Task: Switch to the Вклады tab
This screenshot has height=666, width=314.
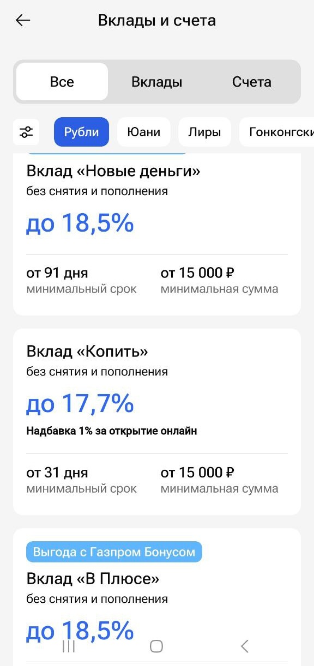Action: point(157,82)
